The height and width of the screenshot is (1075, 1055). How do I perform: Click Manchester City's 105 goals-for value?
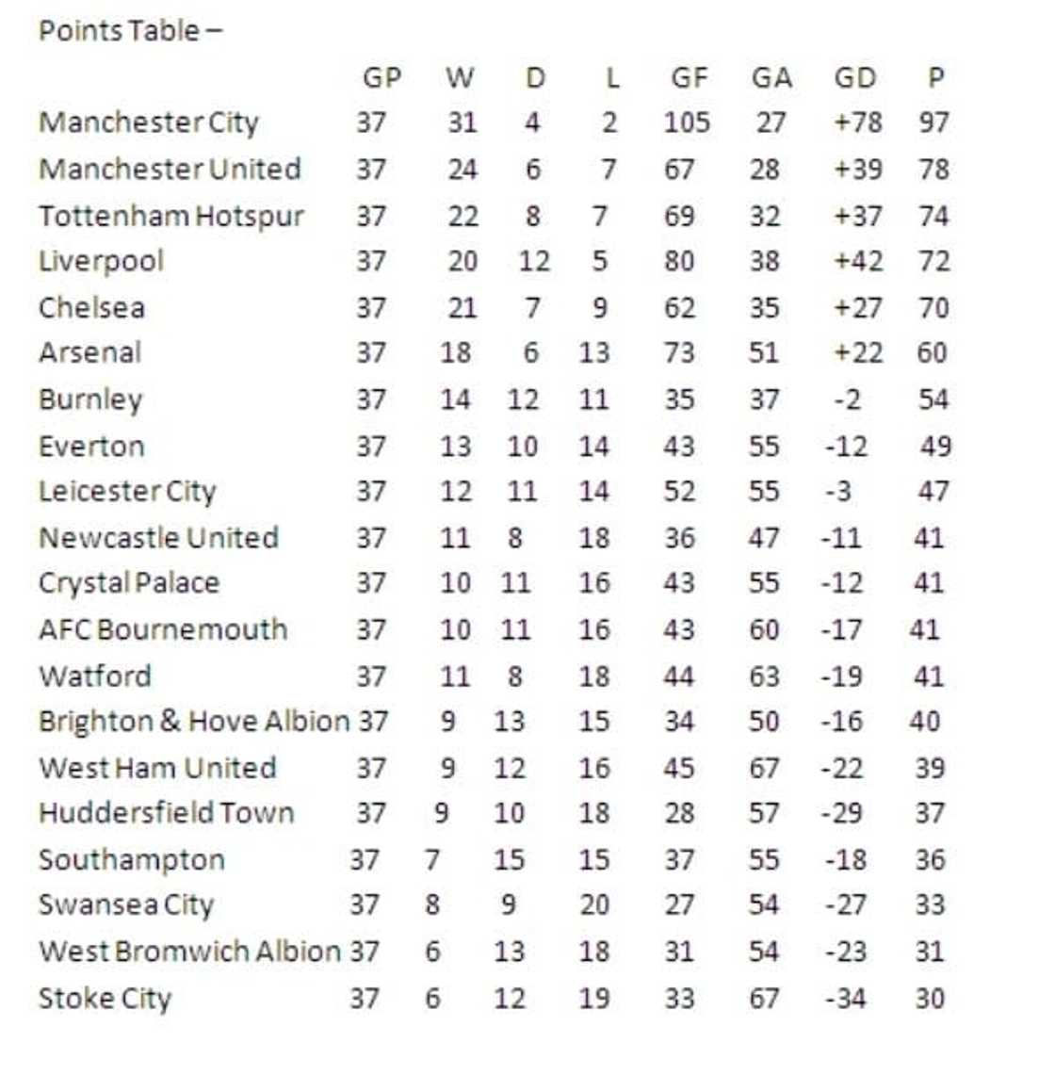coord(687,122)
